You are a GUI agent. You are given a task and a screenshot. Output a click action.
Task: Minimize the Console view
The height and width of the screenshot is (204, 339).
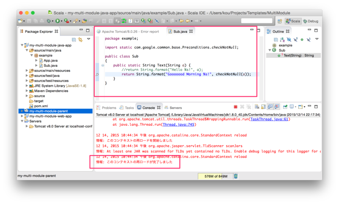pos(309,106)
